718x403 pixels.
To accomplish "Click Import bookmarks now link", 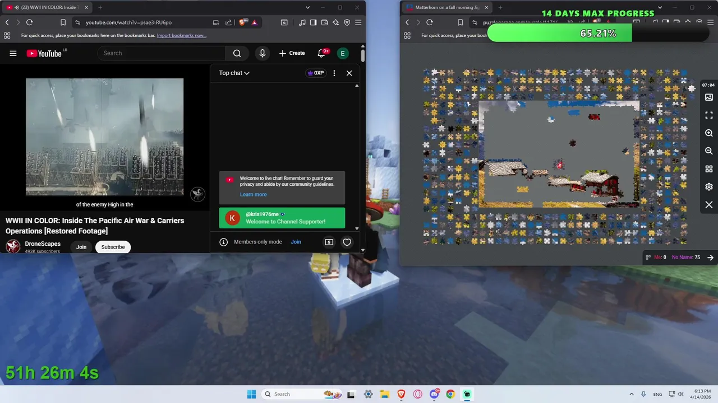I will [x=182, y=35].
